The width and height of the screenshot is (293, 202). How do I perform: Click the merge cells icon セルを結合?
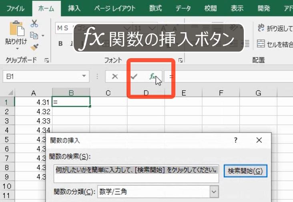pos(261,44)
